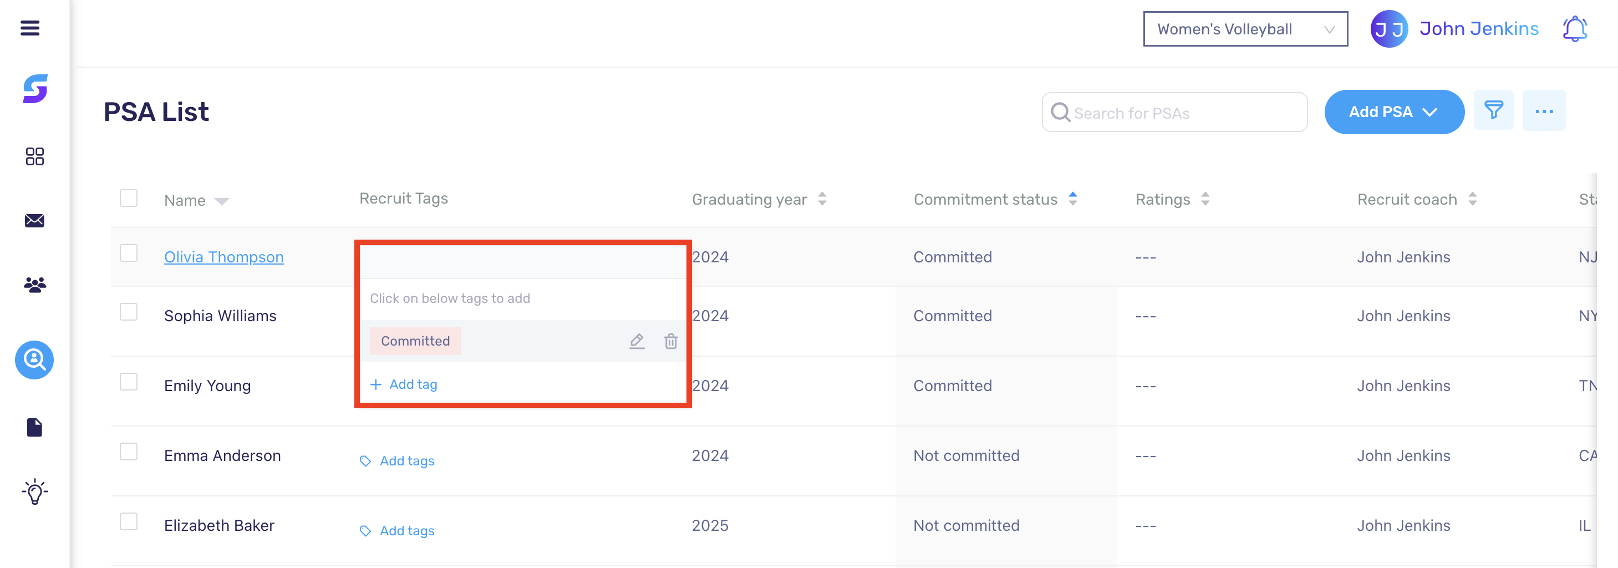
Task: Select Emma Anderson's row checkbox
Action: (x=128, y=451)
